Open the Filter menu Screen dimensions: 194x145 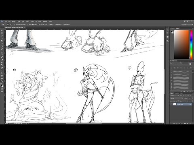tap(32, 21)
